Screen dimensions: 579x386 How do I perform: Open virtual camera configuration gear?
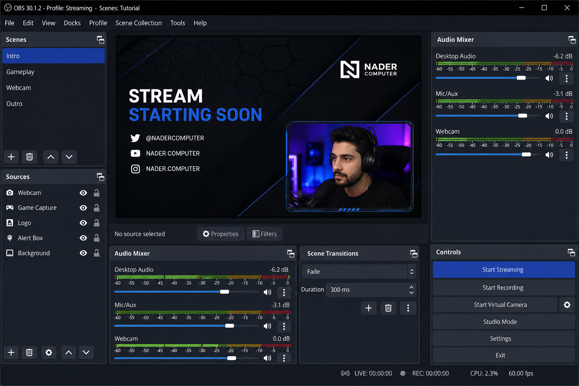pyautogui.click(x=567, y=305)
